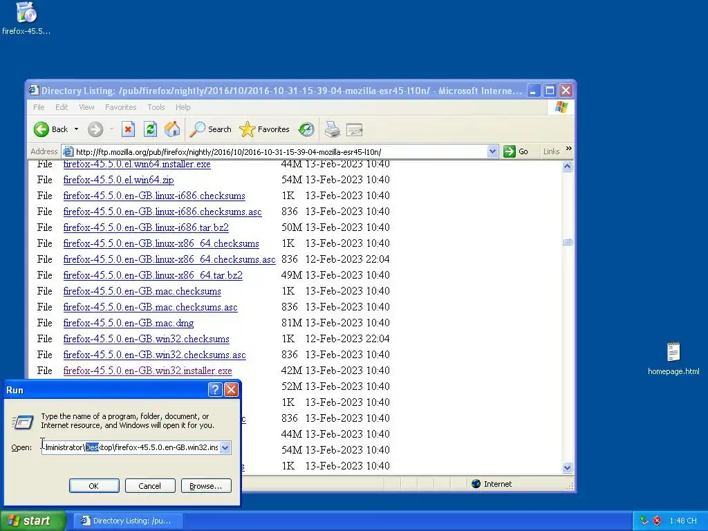Open the en-GB.linux-x86_64.checksums.asc link
708x531 pixels.
click(169, 259)
